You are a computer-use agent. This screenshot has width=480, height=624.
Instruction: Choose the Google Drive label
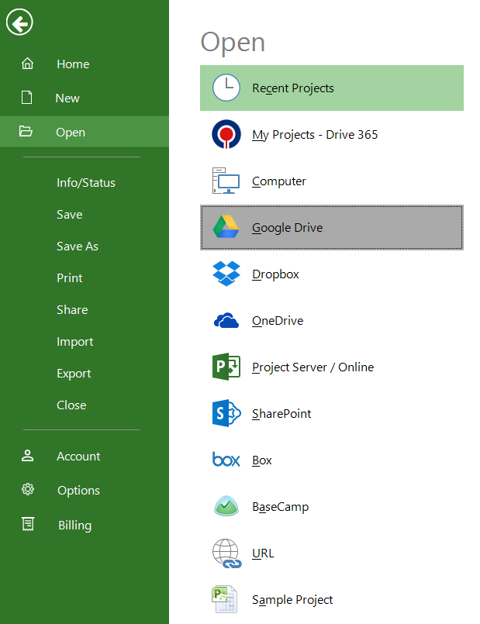pos(288,228)
